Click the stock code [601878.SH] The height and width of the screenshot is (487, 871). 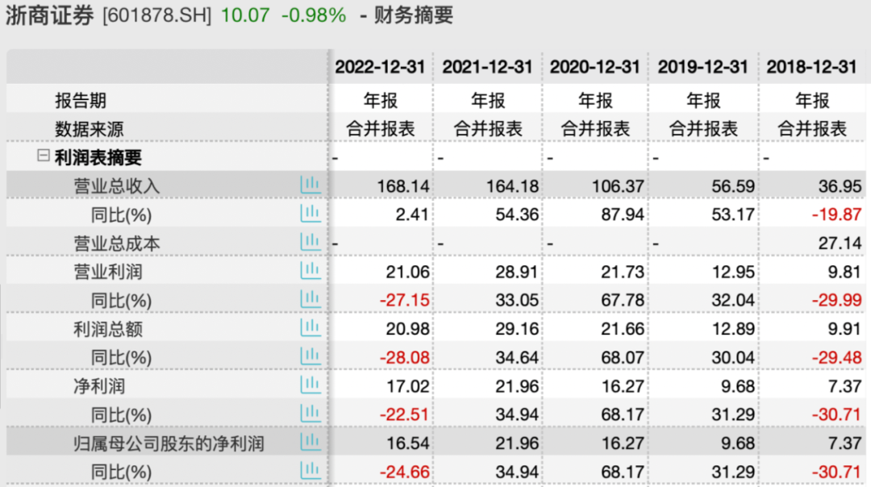157,15
